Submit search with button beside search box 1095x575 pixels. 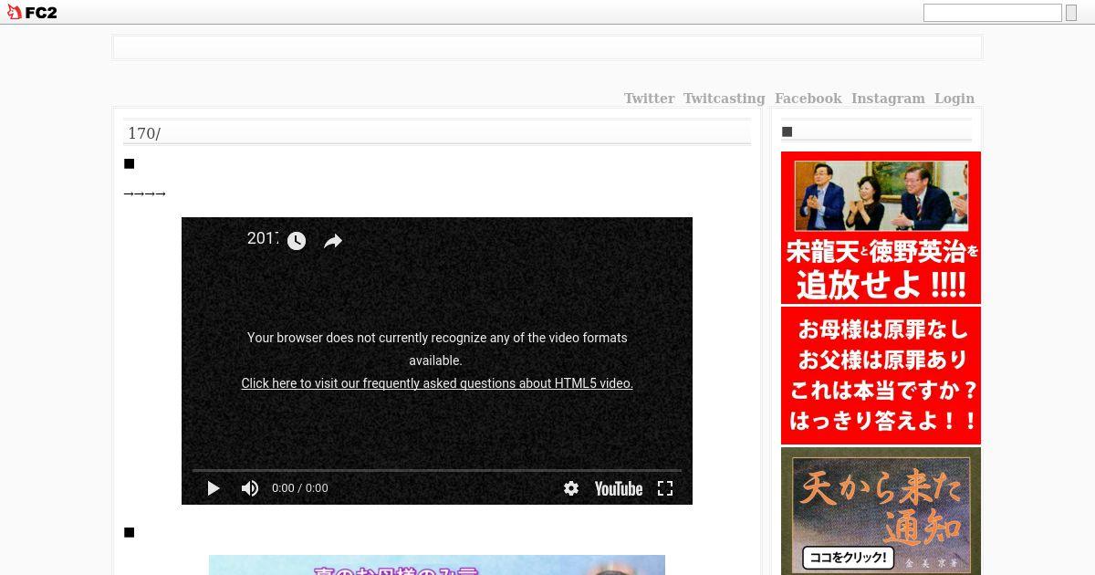point(1071,13)
